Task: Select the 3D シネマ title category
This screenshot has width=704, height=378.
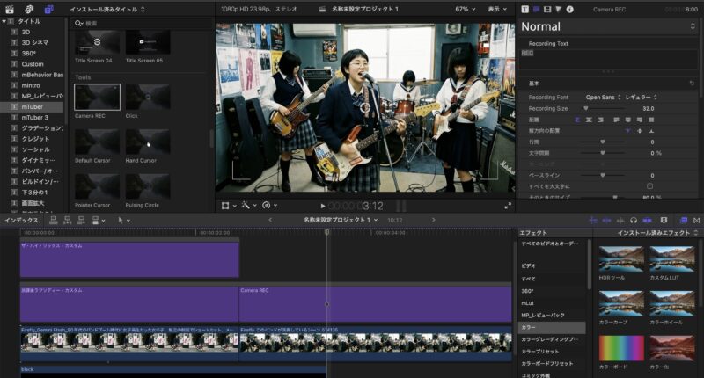Action: pyautogui.click(x=35, y=42)
